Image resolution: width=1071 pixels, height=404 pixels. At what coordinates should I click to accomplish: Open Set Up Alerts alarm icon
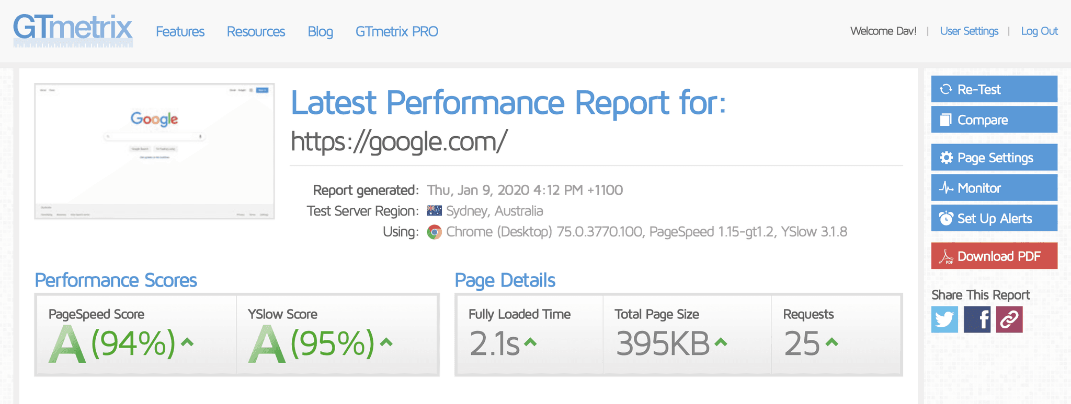(947, 219)
